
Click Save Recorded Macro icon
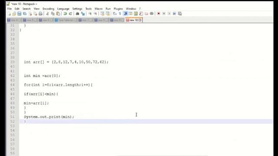tap(180, 13)
